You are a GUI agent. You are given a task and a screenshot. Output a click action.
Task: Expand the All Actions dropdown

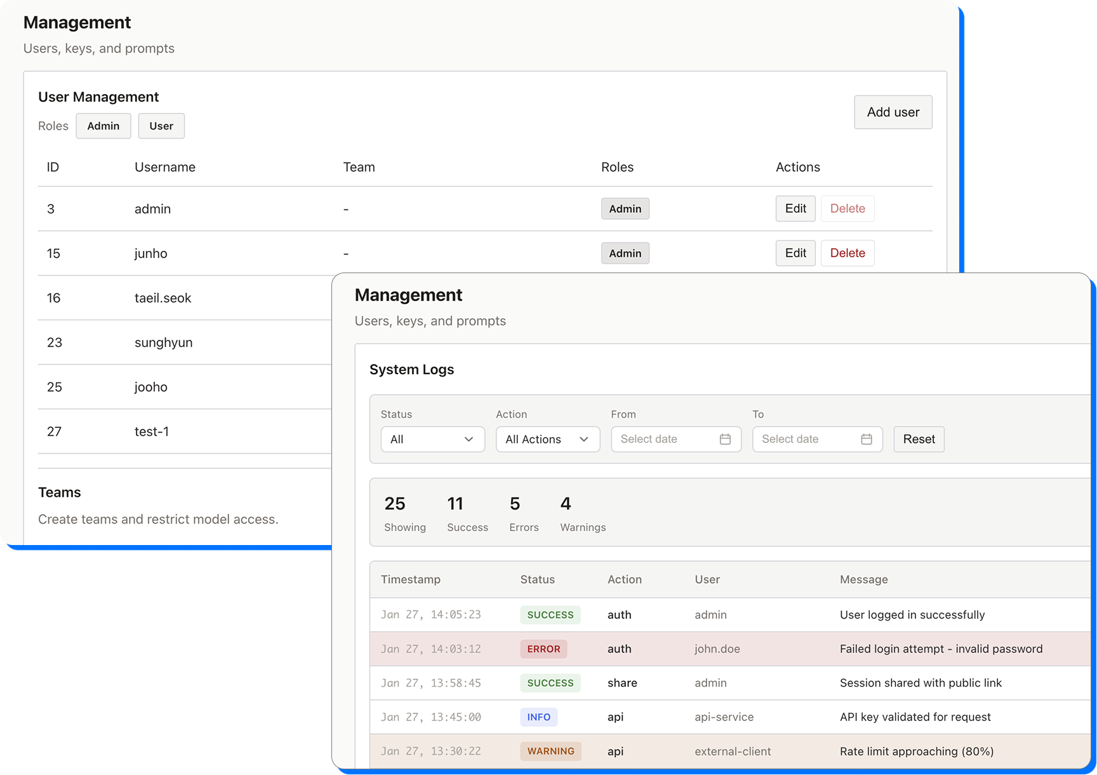click(547, 440)
